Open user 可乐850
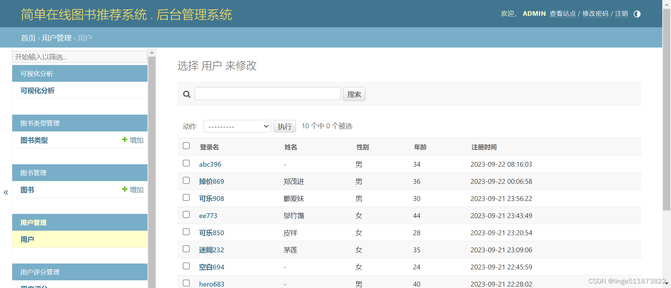The height and width of the screenshot is (288, 671). 211,233
